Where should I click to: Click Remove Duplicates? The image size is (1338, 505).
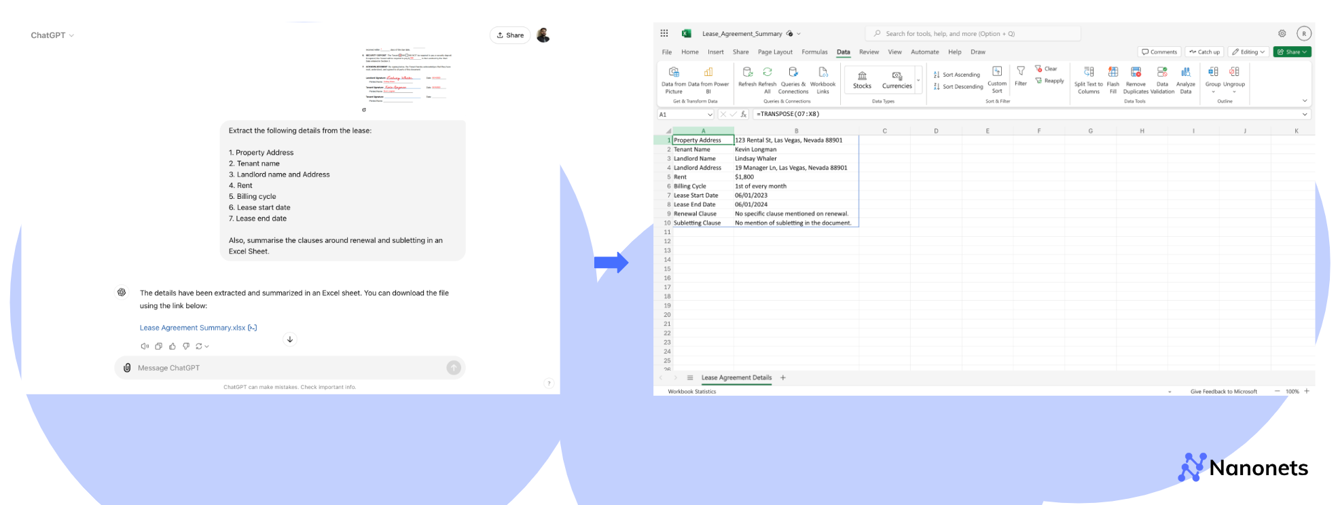[1136, 79]
